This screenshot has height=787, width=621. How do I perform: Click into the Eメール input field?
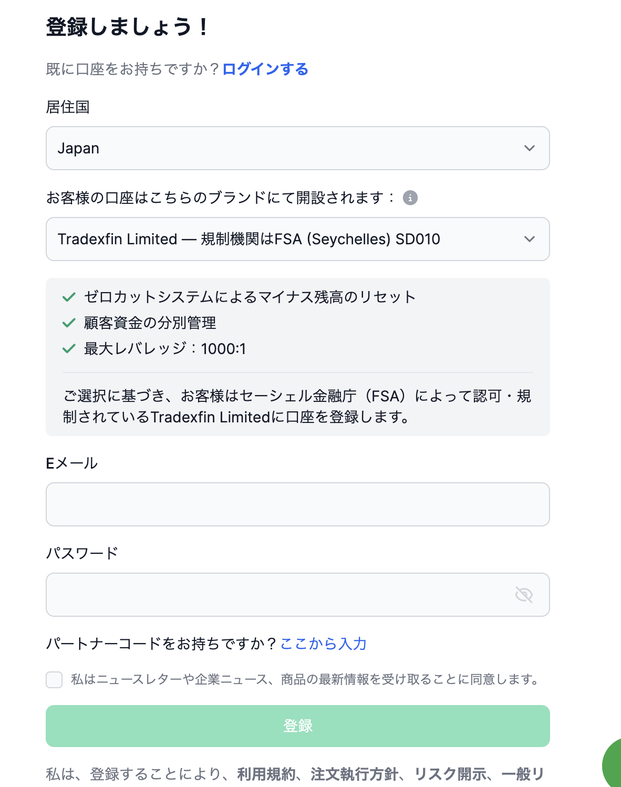tap(297, 504)
